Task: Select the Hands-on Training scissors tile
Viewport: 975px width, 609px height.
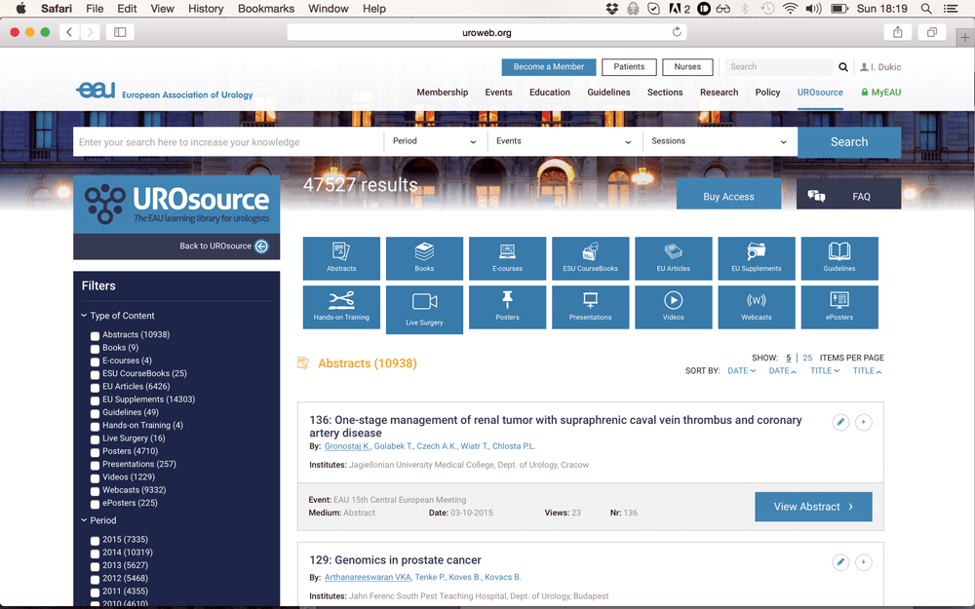Action: click(341, 307)
